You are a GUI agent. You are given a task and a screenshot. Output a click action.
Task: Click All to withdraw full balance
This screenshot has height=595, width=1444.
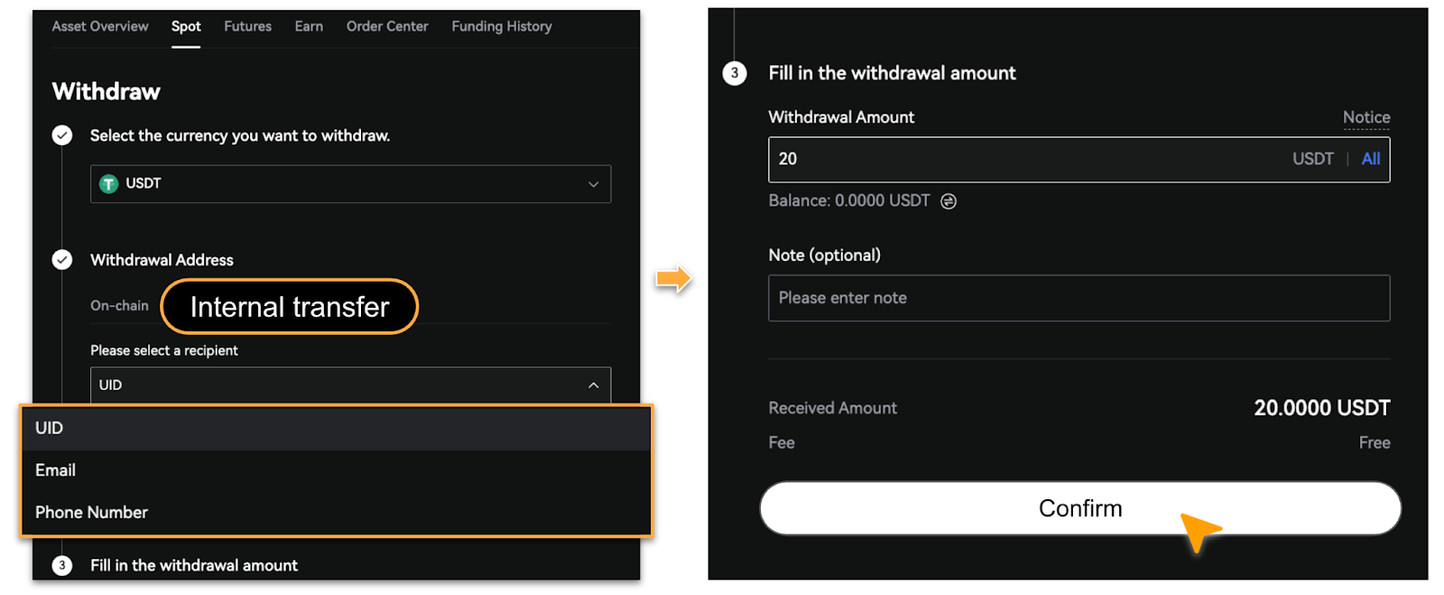click(x=1371, y=159)
